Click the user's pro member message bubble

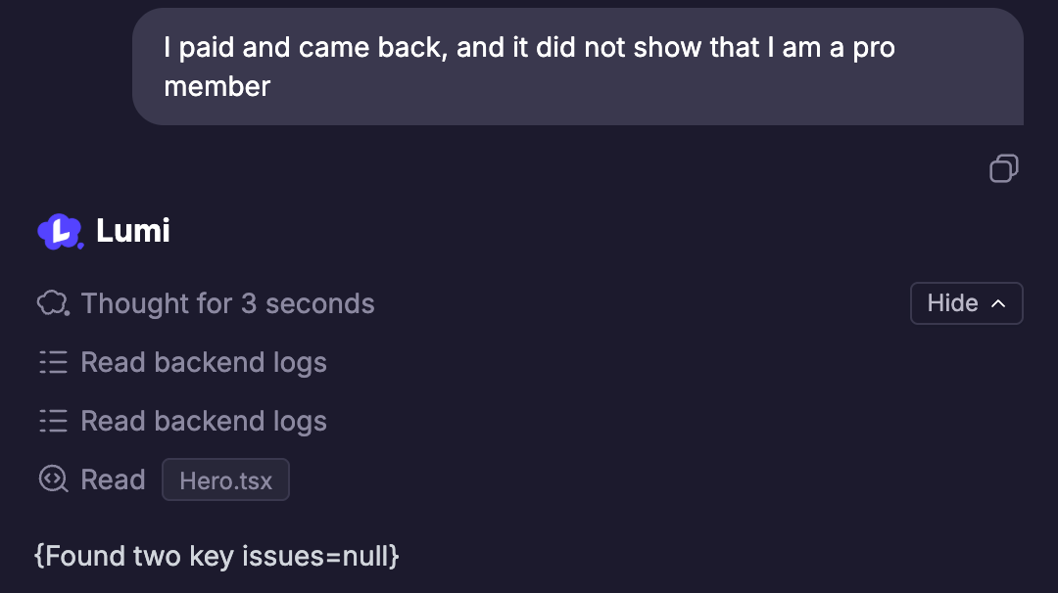pyautogui.click(x=578, y=67)
